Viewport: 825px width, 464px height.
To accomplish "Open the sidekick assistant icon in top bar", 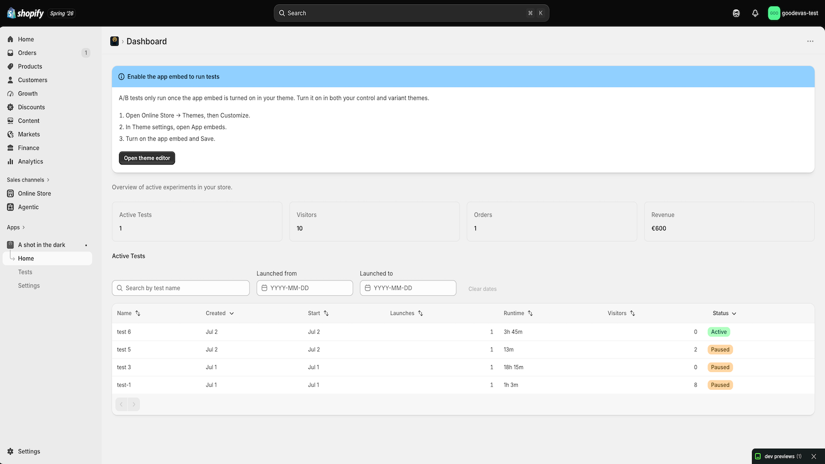I will [x=736, y=13].
